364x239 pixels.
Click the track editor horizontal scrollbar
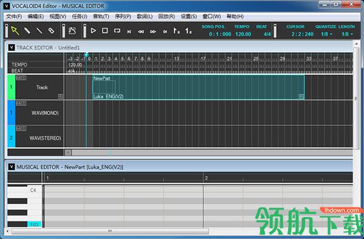pyautogui.click(x=212, y=152)
